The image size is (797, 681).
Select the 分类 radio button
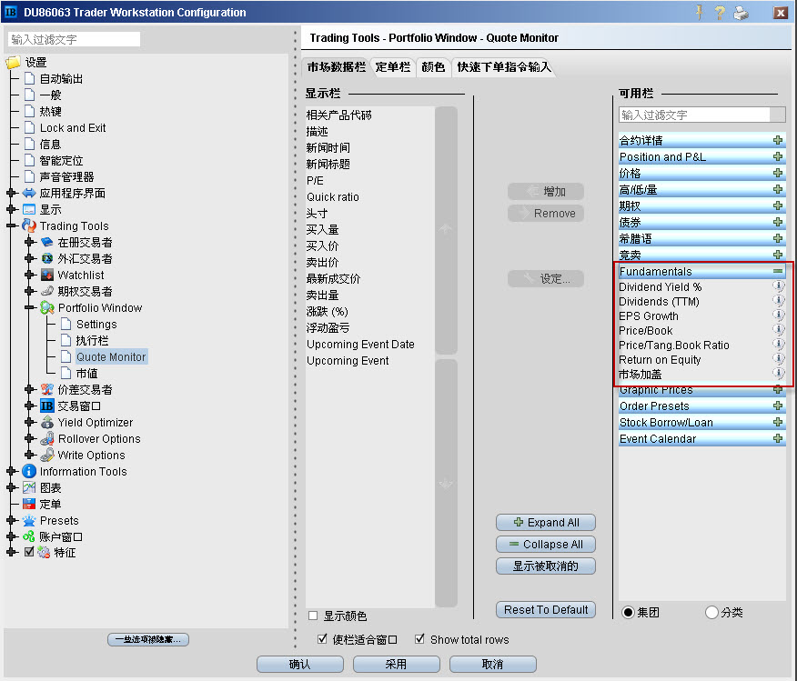click(711, 613)
